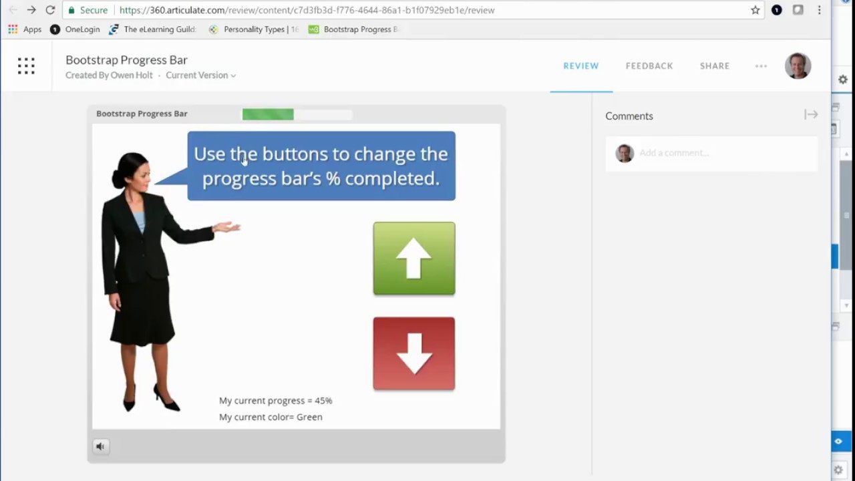Click the Add a comment field

[x=712, y=153]
